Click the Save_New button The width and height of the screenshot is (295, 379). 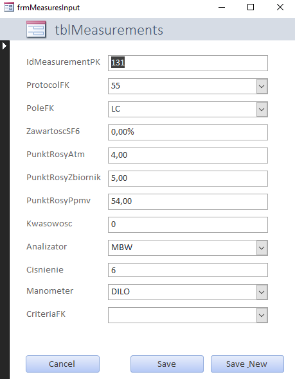coord(247,364)
